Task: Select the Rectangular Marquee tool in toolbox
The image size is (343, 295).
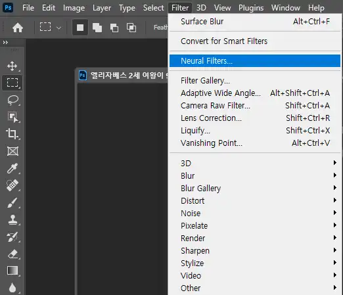Action: coord(12,83)
